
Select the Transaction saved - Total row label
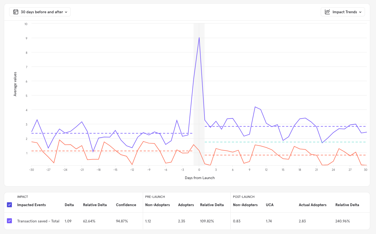click(x=38, y=221)
